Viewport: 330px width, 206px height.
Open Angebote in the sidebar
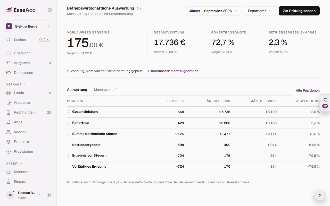pos(28,102)
